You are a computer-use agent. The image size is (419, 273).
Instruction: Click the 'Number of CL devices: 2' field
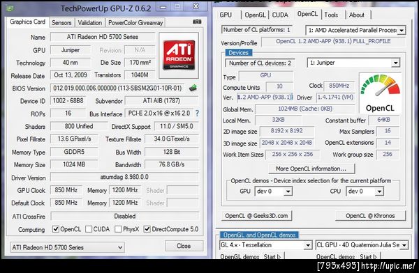pos(260,63)
